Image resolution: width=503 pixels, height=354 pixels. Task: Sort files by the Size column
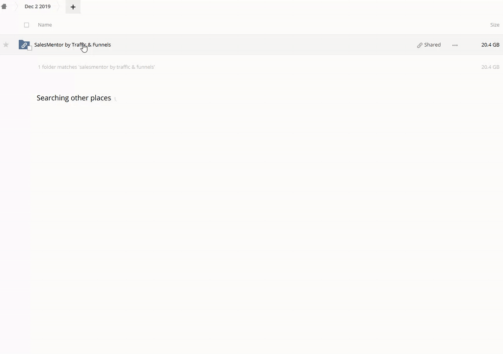(x=494, y=25)
